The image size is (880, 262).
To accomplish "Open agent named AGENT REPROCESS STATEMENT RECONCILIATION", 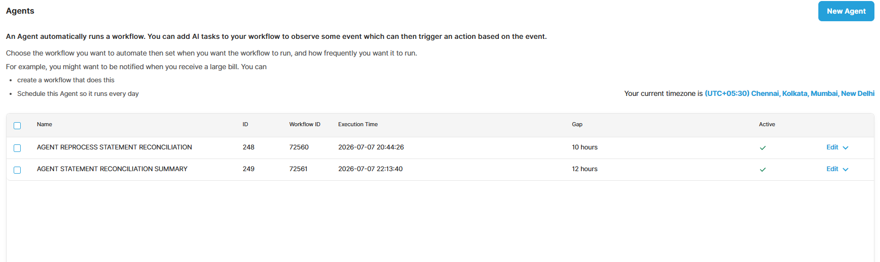I will (x=114, y=147).
